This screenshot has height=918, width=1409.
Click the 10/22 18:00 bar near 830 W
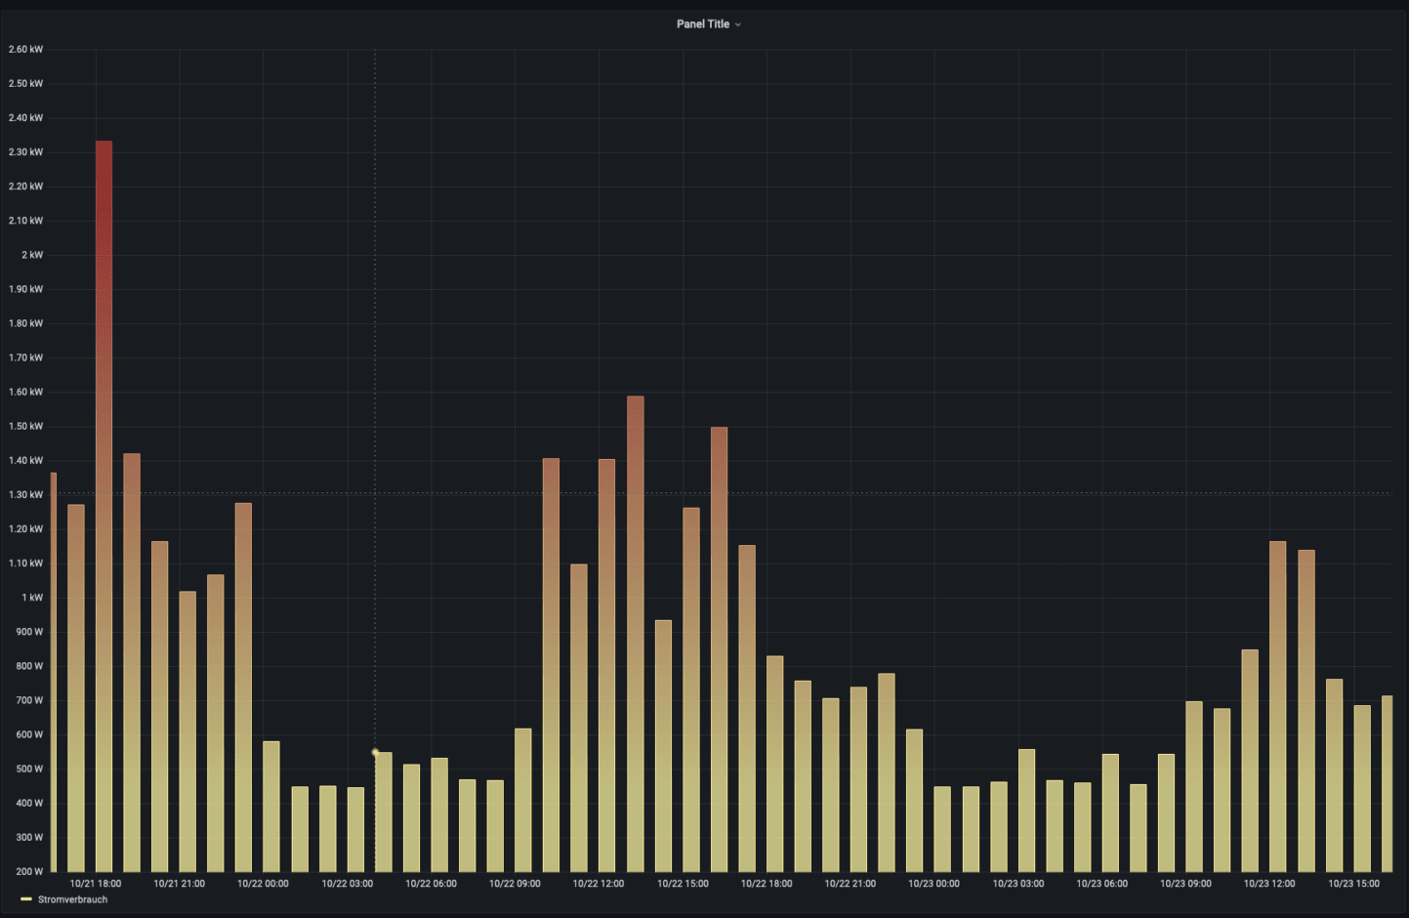[x=775, y=763]
